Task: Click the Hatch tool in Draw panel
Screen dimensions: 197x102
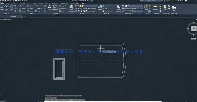Action: coord(15,11)
